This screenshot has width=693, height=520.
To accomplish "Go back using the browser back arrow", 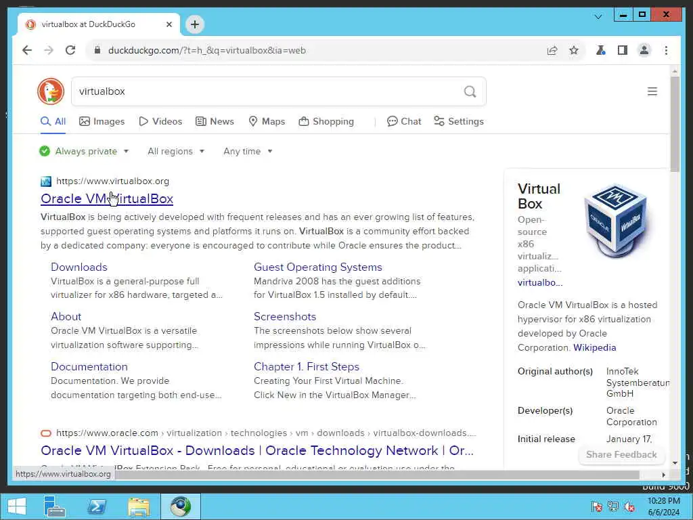I will tap(27, 50).
